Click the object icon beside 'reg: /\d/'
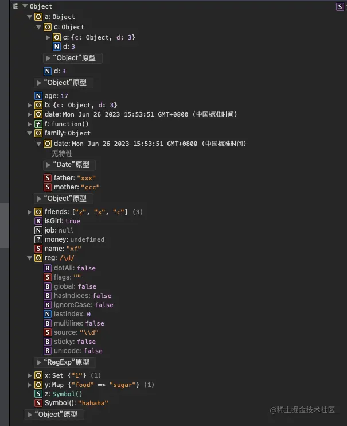 click(38, 258)
